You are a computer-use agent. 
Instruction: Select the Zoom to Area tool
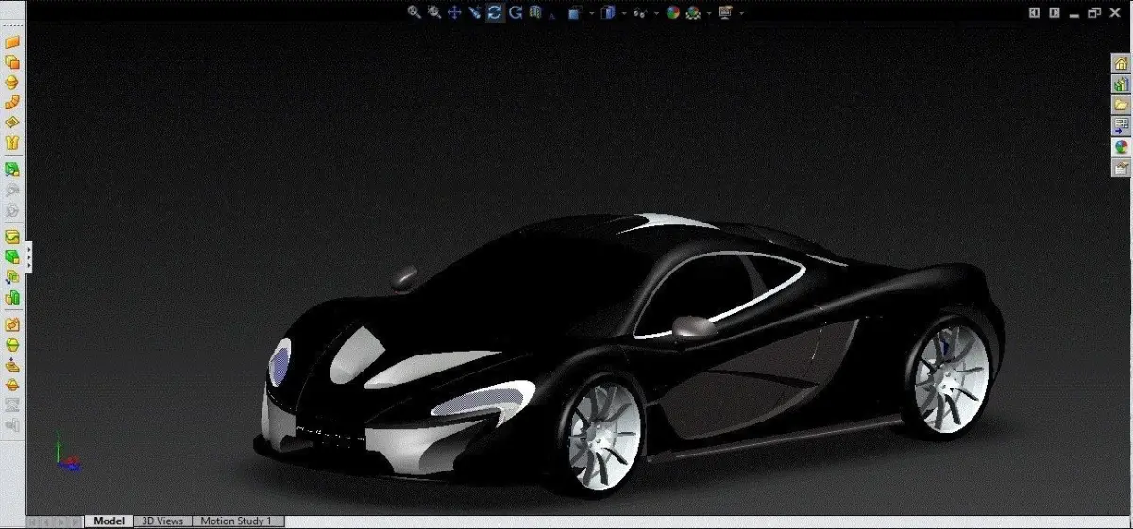pyautogui.click(x=434, y=12)
